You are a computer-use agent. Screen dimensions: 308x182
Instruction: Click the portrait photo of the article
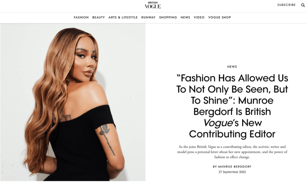73,102
